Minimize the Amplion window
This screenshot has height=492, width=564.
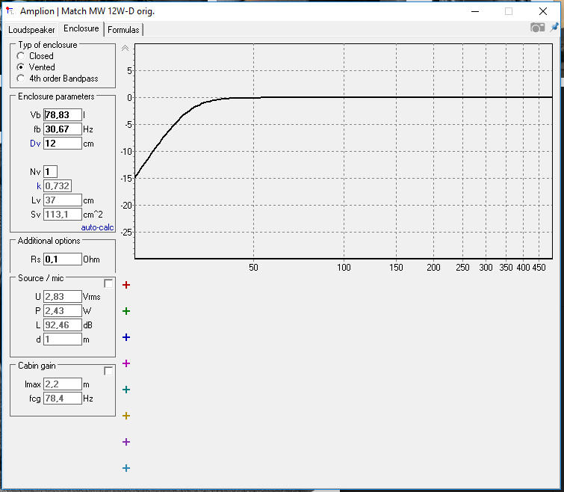tap(475, 11)
